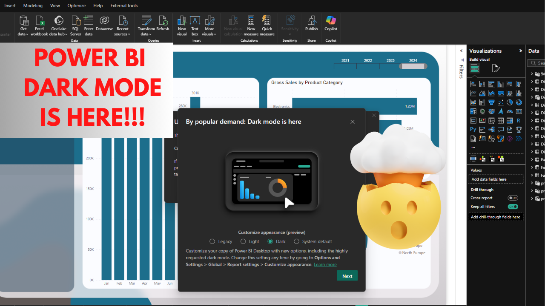Viewport: 545px width, 306px height.
Task: Open the External tools ribbon tab
Action: click(x=124, y=6)
